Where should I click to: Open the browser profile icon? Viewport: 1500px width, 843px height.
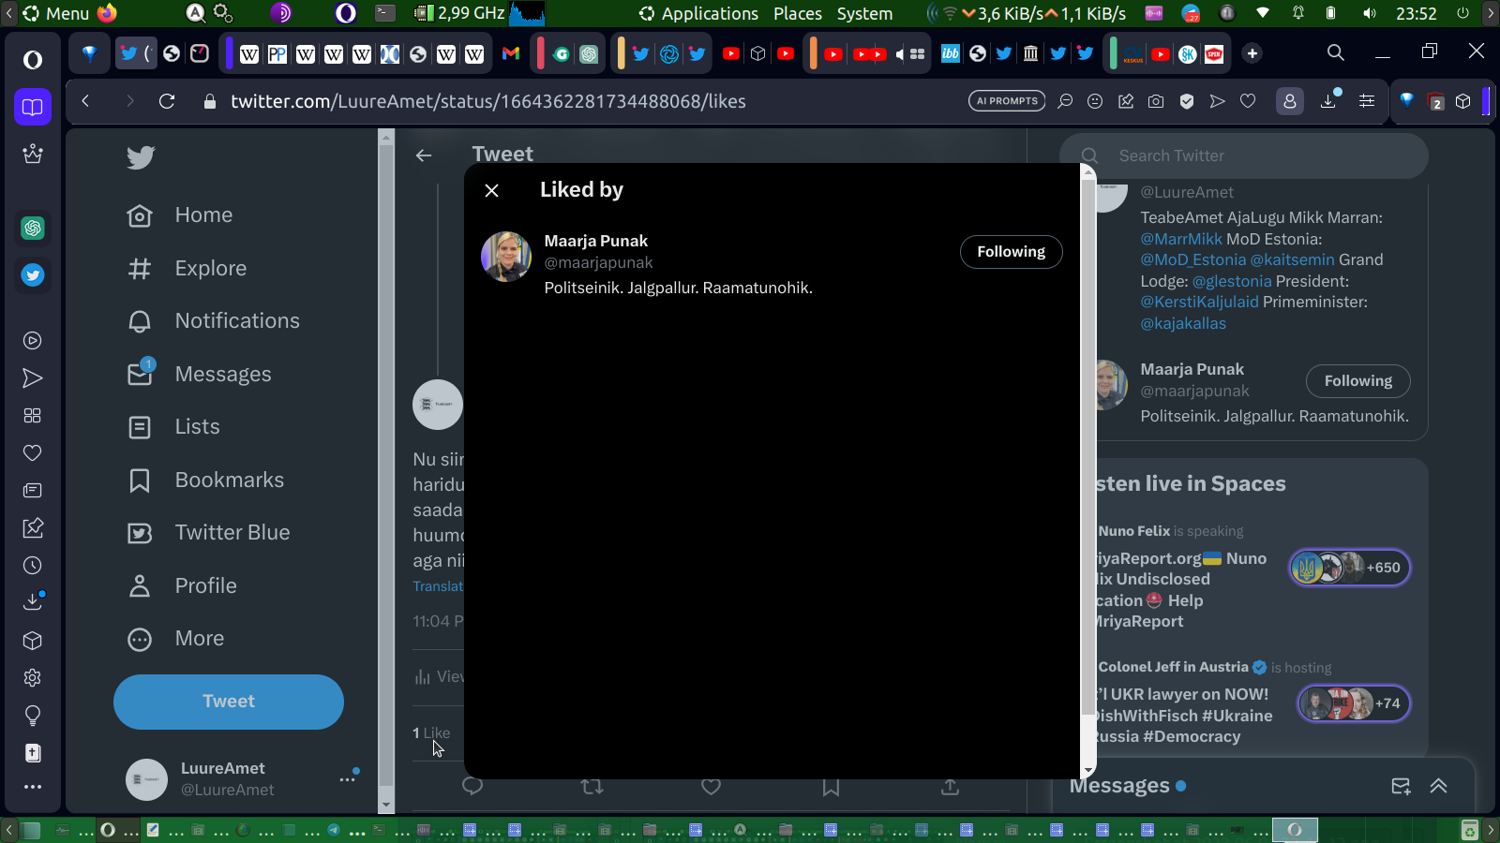pos(1290,101)
